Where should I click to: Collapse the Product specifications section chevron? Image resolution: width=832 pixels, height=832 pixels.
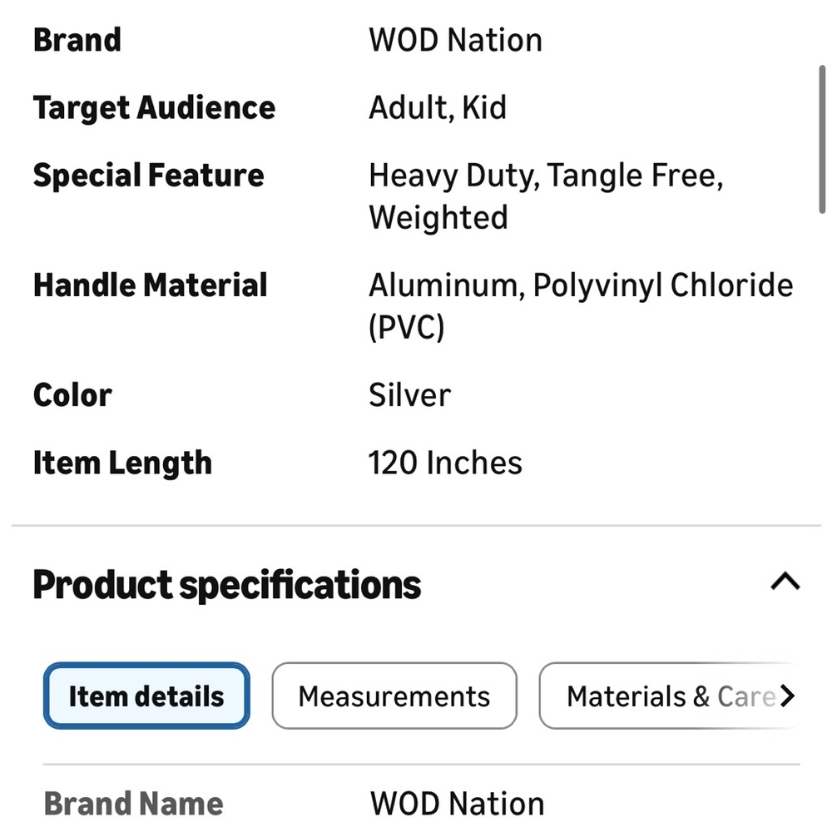(785, 582)
